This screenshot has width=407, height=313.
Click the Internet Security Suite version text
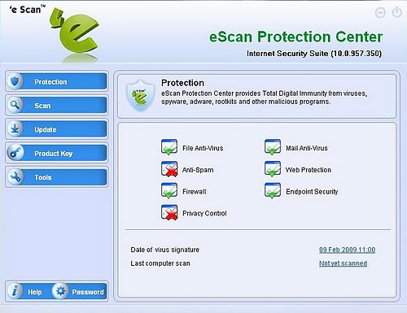[314, 54]
